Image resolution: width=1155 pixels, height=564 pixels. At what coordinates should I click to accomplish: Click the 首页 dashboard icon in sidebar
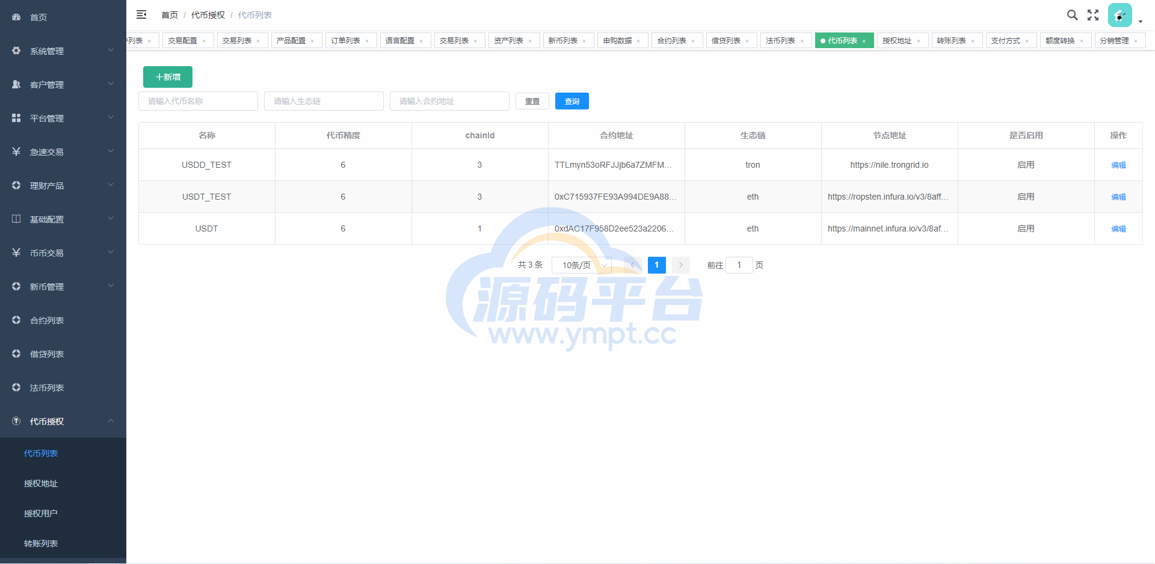click(x=16, y=17)
